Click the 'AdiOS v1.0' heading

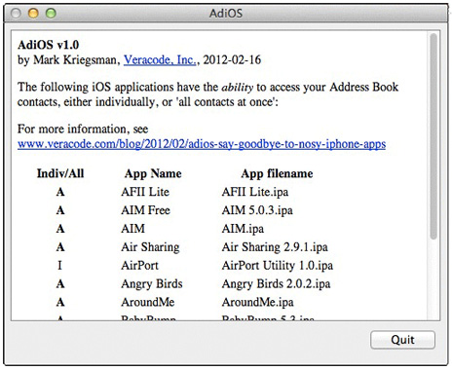click(49, 45)
